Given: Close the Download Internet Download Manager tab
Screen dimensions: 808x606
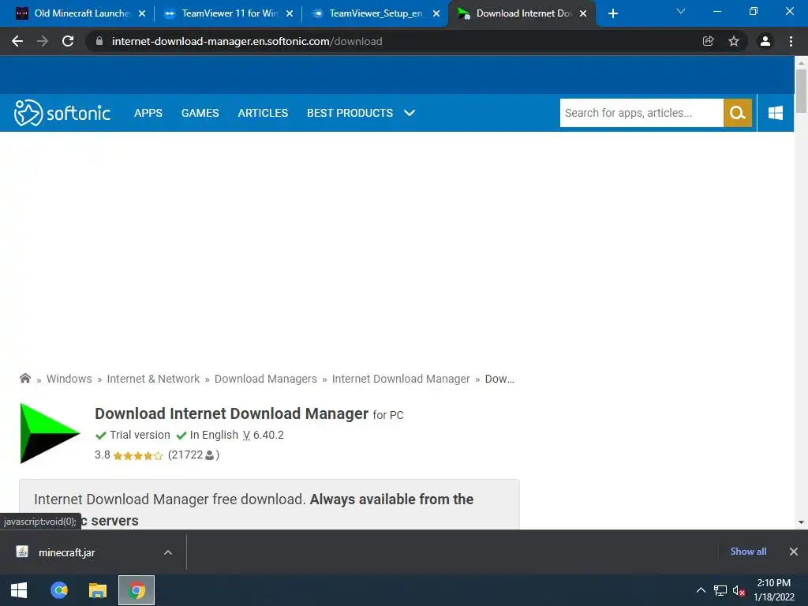Looking at the screenshot, I should tap(583, 13).
